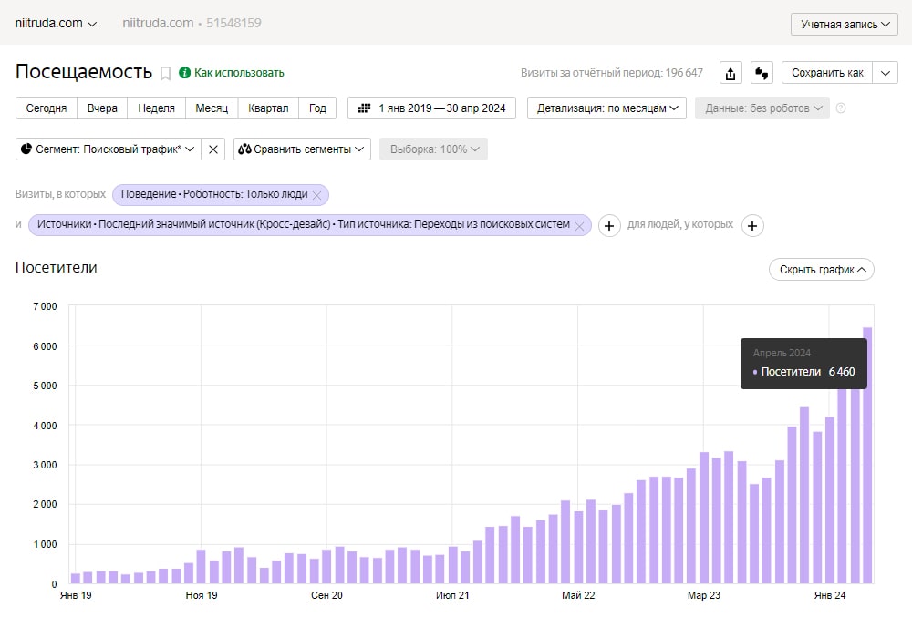Expand the Сохранить как options arrow
The height and width of the screenshot is (638, 912).
[886, 73]
